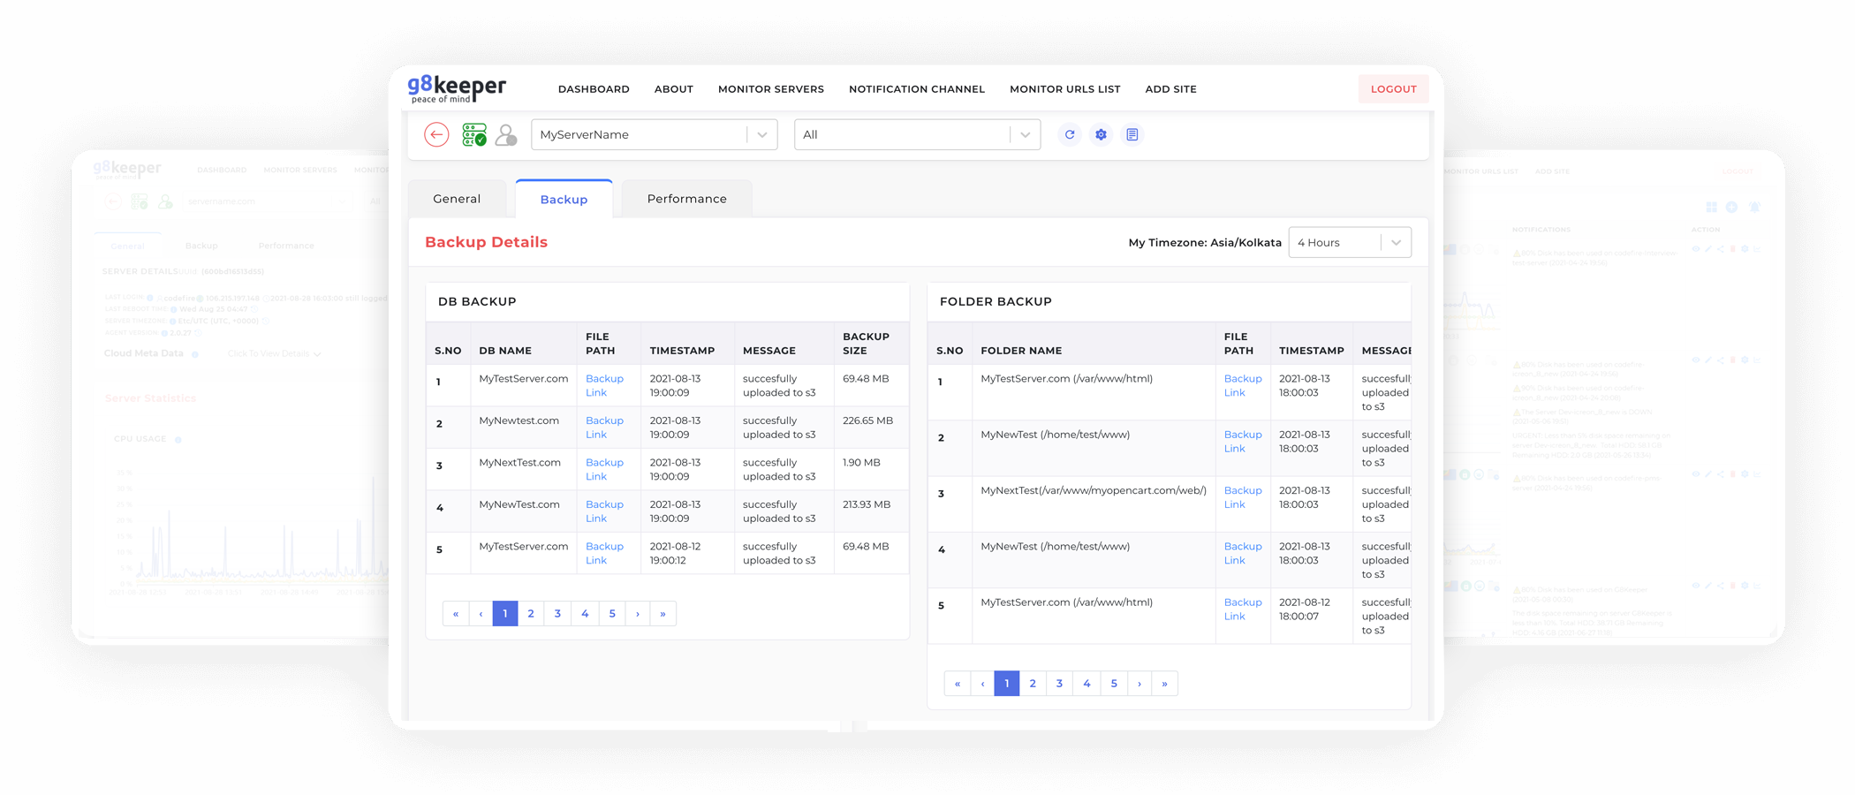This screenshot has height=795, width=1855.
Task: Click the grey user status icon
Action: [506, 134]
